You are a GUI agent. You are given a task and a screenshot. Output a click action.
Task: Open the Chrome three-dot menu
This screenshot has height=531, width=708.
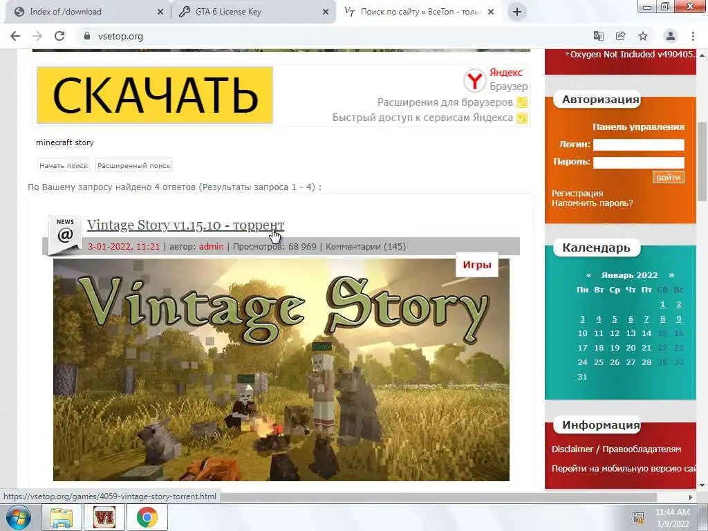pos(693,36)
